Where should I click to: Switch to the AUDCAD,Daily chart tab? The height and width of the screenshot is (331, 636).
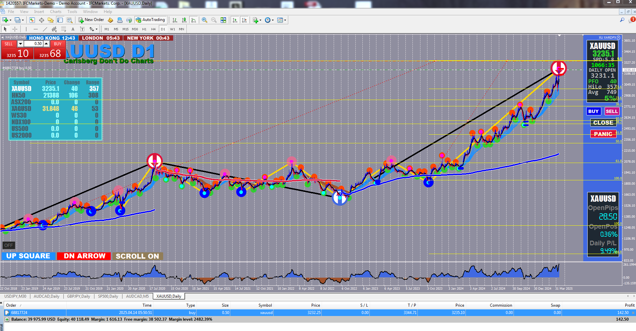(46, 296)
